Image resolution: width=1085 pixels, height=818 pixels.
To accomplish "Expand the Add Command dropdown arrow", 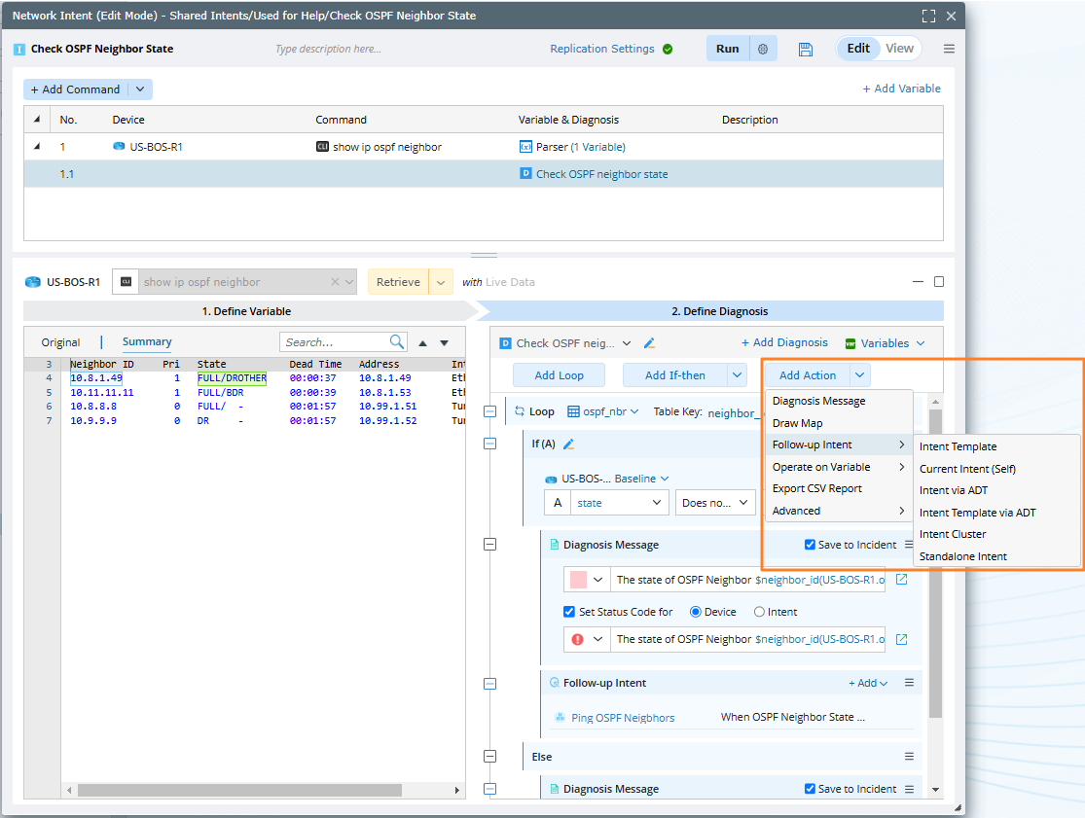I will tap(139, 89).
